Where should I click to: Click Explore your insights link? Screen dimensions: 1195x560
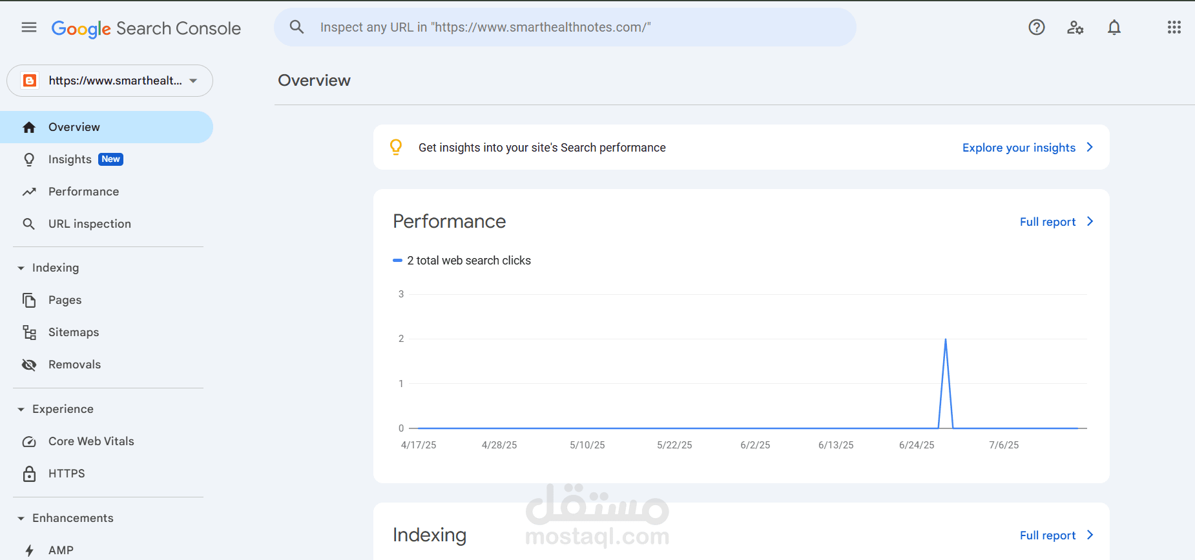tap(1019, 148)
